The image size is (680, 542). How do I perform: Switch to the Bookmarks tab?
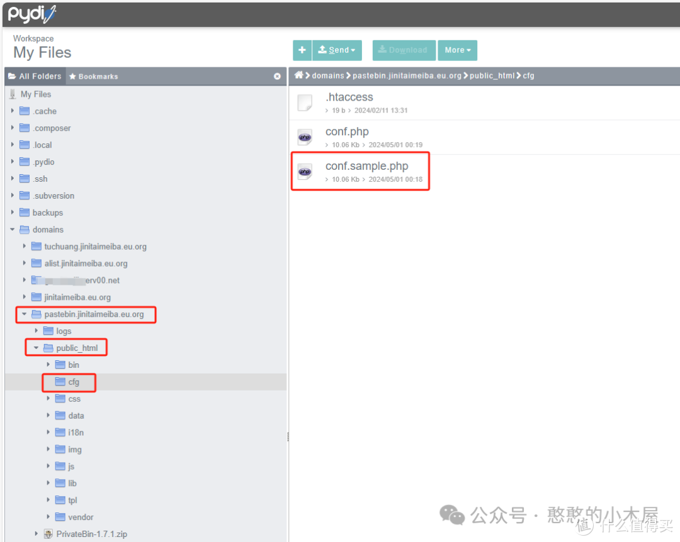[x=94, y=76]
